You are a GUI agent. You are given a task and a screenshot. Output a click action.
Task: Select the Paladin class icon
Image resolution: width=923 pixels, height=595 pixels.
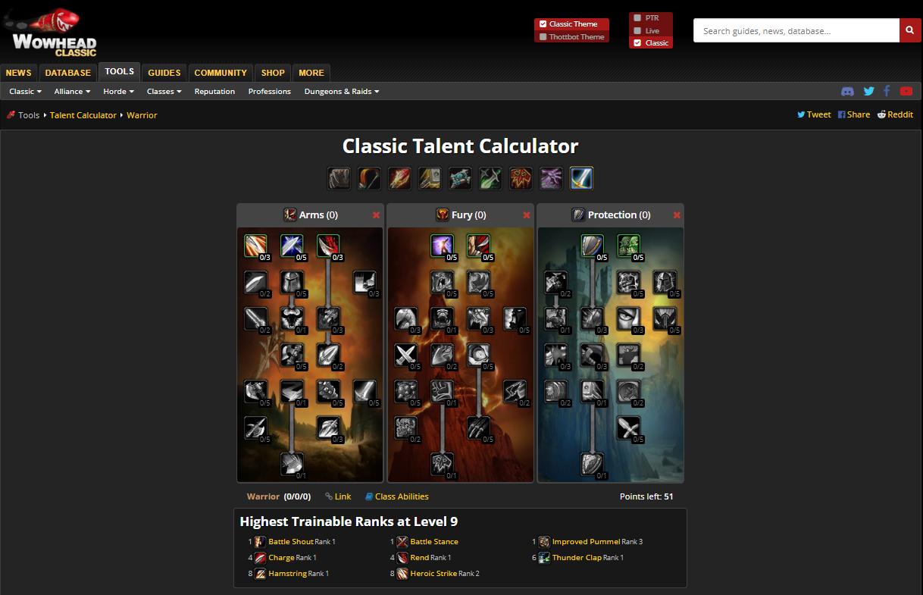(x=430, y=178)
